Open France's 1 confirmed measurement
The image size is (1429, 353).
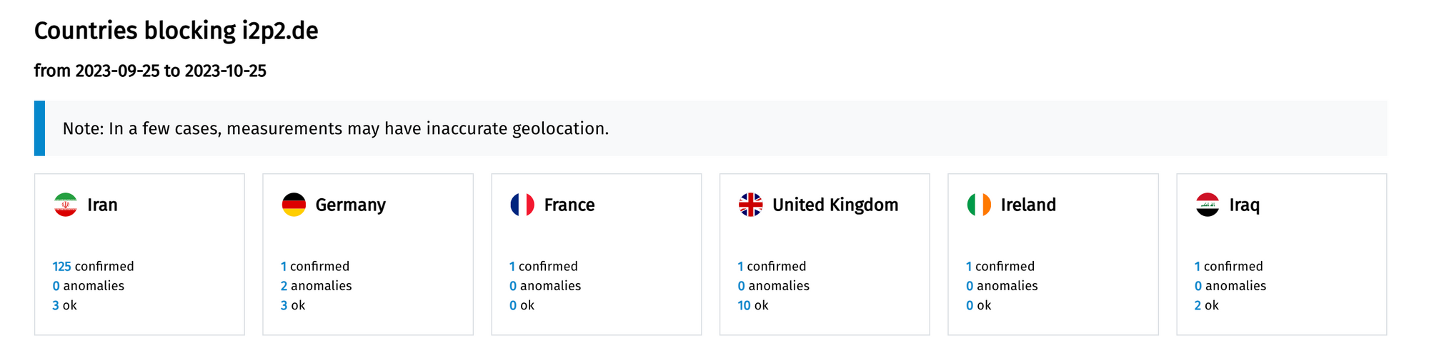coord(512,266)
